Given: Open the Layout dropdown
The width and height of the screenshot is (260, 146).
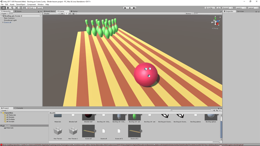Looking at the screenshot, I should [x=253, y=8].
